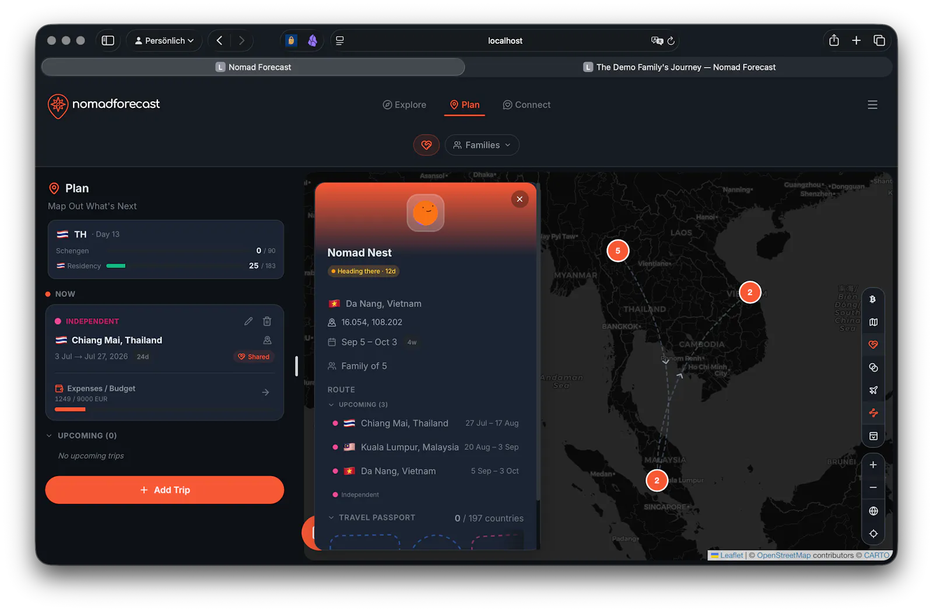
Task: Select the Nomad Forecast browser tab
Action: point(253,67)
